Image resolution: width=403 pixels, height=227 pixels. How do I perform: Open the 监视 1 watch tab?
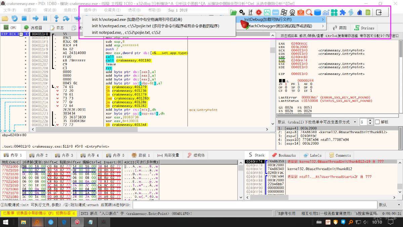tap(141, 155)
